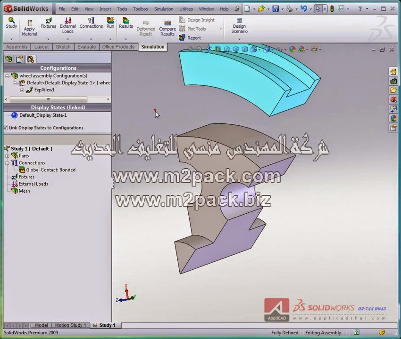Open the File menu
The height and width of the screenshot is (339, 401).
tap(62, 9)
